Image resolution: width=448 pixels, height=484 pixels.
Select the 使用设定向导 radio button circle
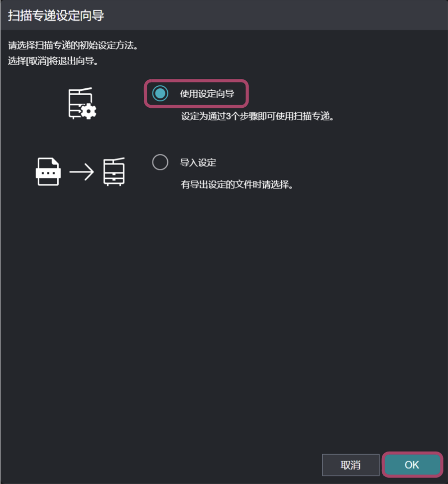coord(160,93)
